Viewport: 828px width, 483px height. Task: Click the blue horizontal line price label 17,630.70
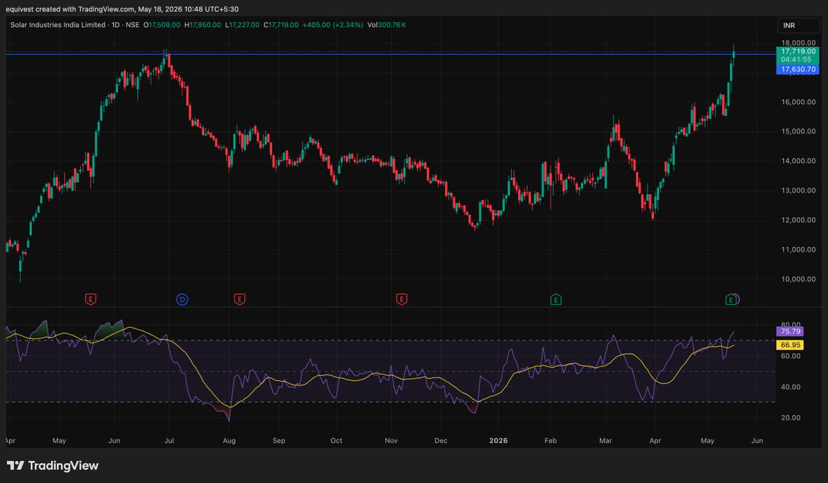point(799,70)
